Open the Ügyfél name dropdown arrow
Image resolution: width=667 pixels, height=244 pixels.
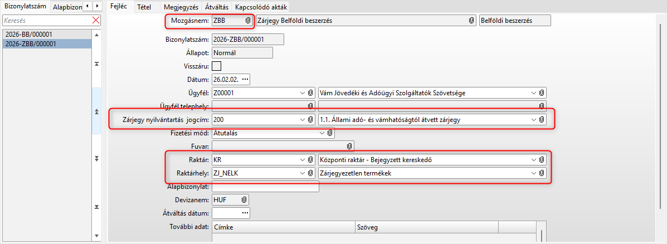(x=534, y=92)
